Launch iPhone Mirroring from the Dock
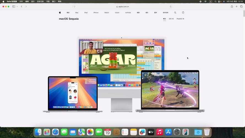The height and width of the screenshot is (138, 245). [x=186, y=132]
